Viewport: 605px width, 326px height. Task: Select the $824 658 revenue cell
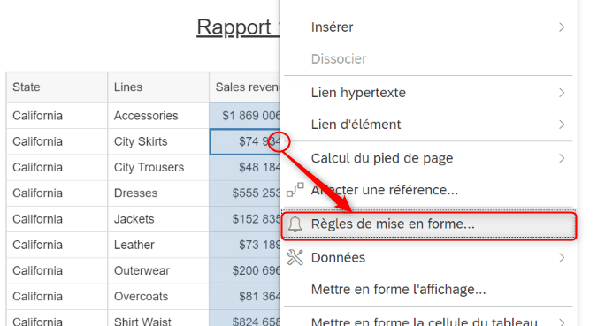coord(245,319)
